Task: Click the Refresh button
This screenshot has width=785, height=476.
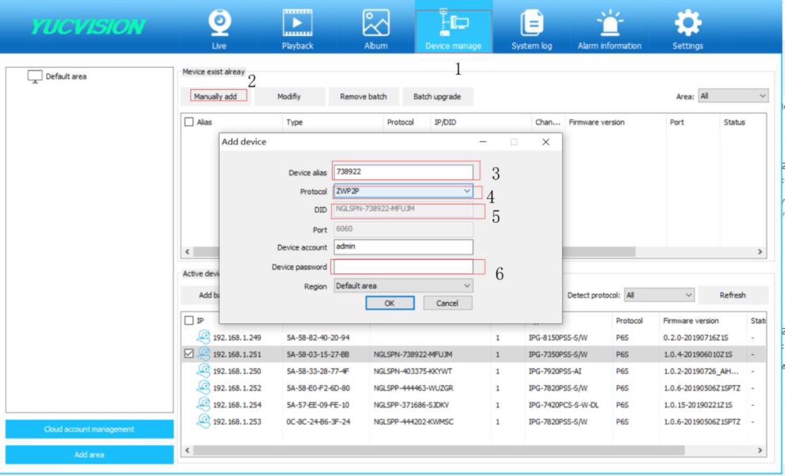Action: coord(732,295)
